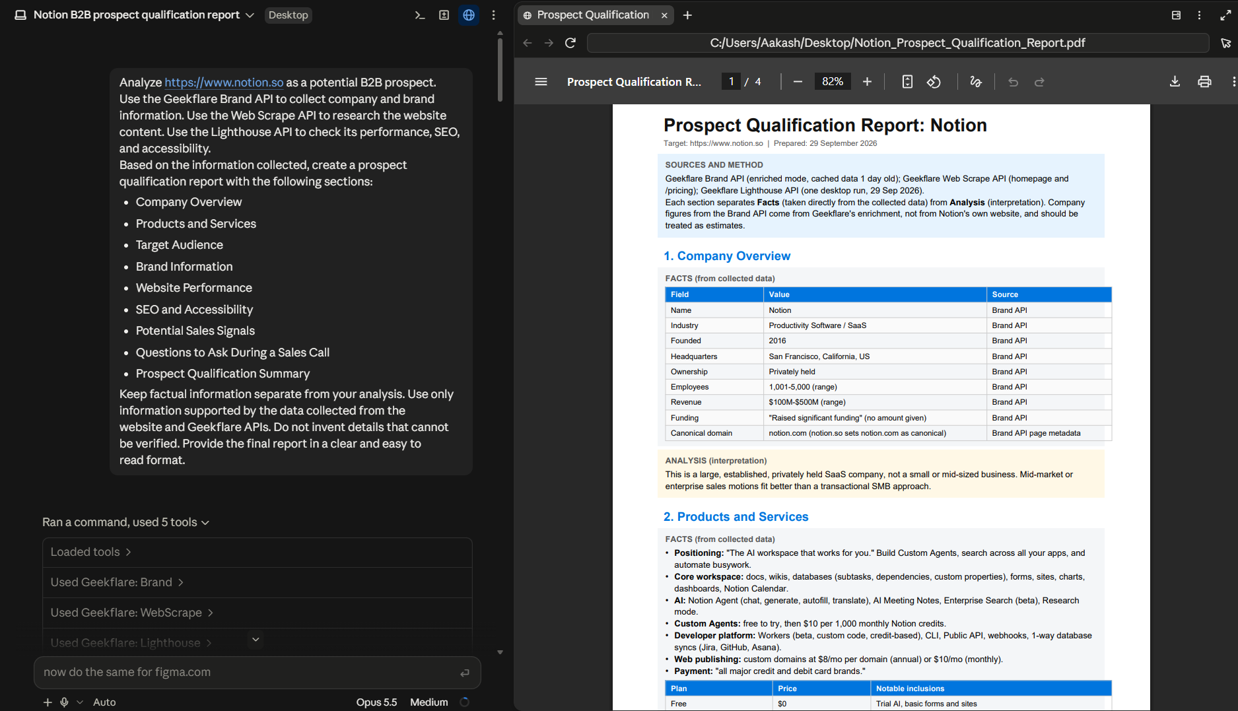Open the PDF sidebar hamburger menu
1238x711 pixels.
click(x=541, y=82)
